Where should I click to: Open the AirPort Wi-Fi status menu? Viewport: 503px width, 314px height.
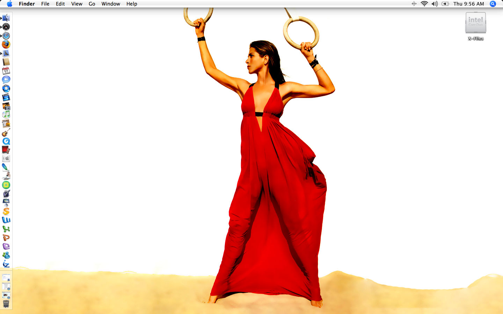(424, 4)
